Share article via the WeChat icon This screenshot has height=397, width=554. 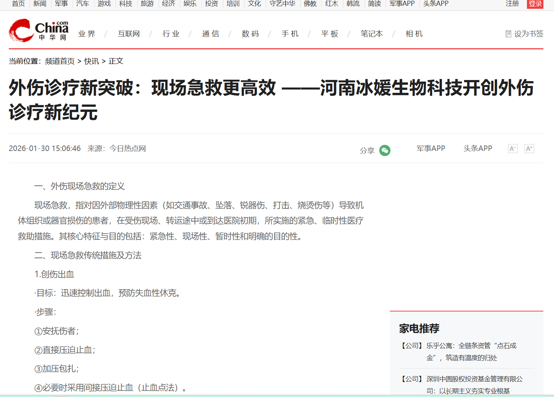(x=385, y=150)
